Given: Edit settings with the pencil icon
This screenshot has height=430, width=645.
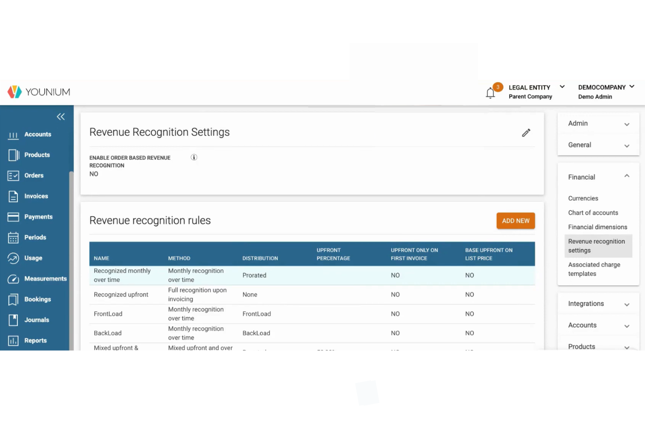Looking at the screenshot, I should (x=526, y=132).
